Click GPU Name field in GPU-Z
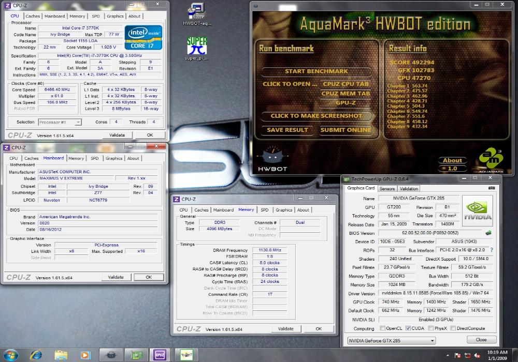 (x=419, y=198)
